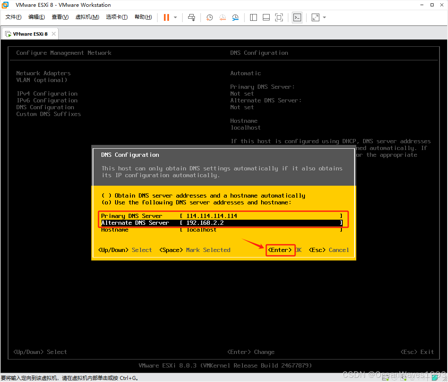This screenshot has width=448, height=382.
Task: Click the VMware Workstation title bar app icon
Action: (x=5, y=5)
